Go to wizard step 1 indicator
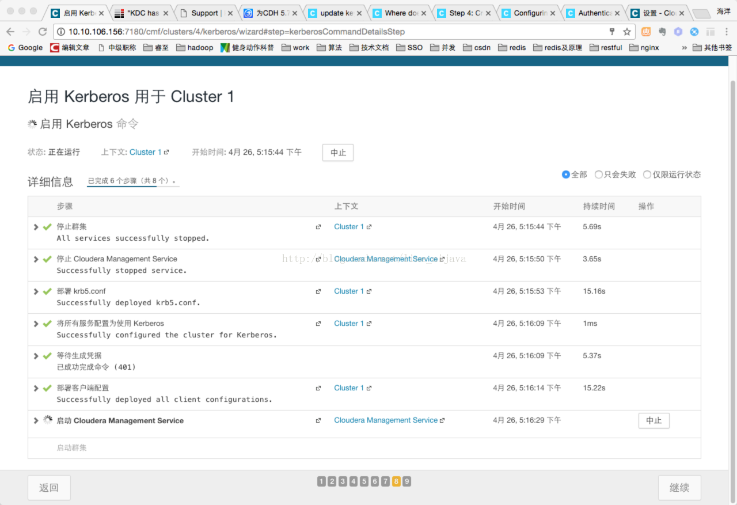737x505 pixels. 321,481
